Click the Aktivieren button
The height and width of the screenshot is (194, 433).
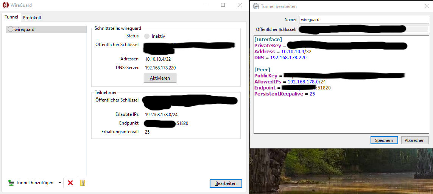pos(160,78)
